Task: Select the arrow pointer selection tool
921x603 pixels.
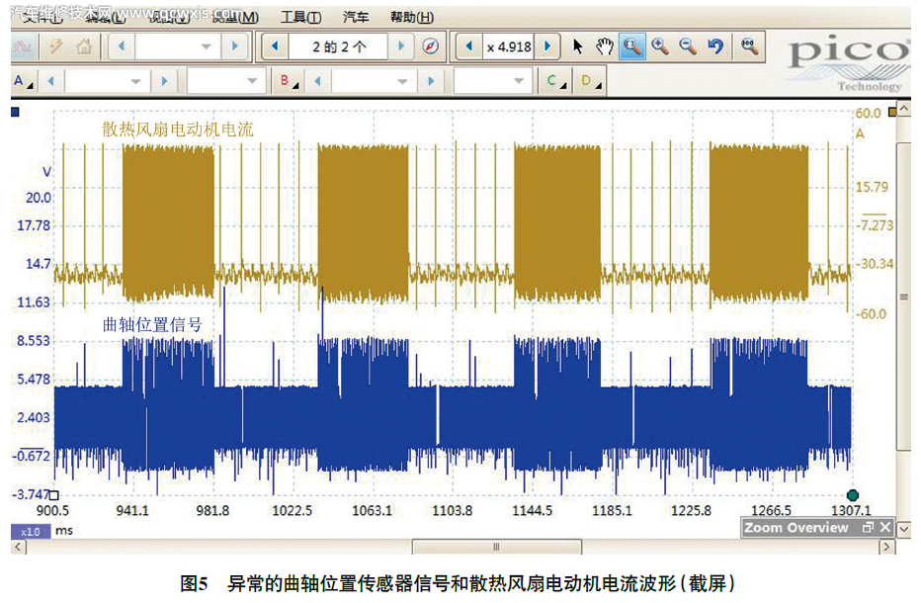Action: 579,46
